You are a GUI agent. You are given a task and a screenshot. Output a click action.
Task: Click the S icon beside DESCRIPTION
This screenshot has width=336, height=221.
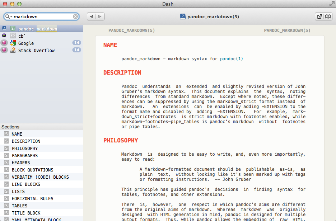pos(6,141)
